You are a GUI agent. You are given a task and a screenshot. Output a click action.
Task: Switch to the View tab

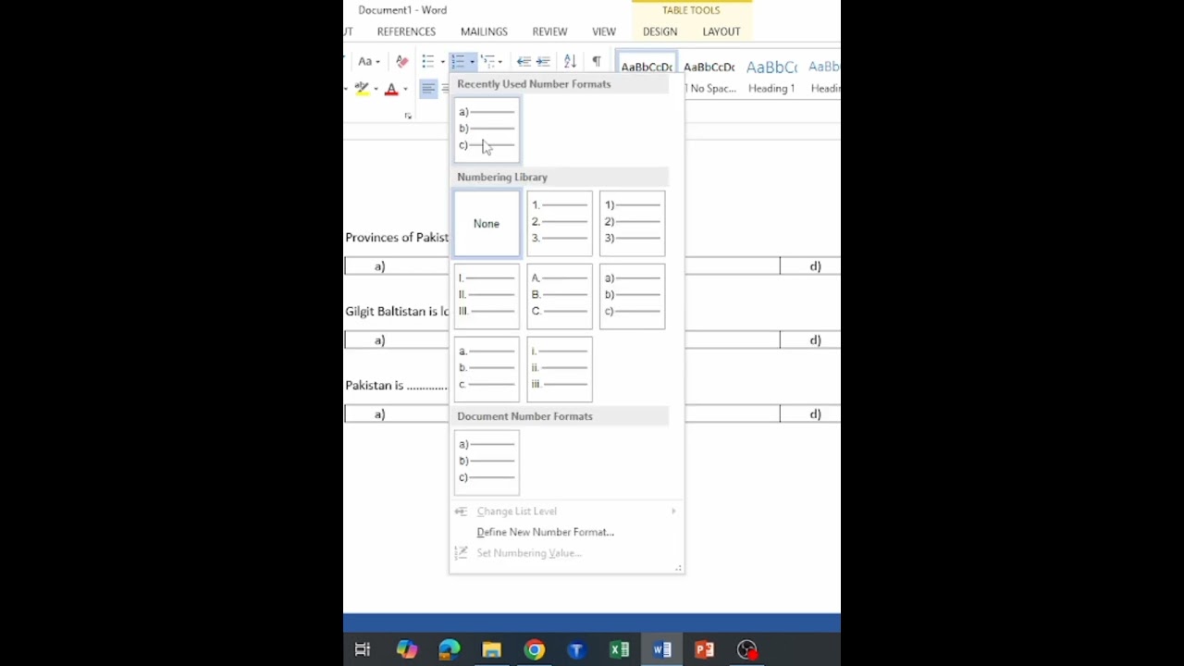pos(604,31)
